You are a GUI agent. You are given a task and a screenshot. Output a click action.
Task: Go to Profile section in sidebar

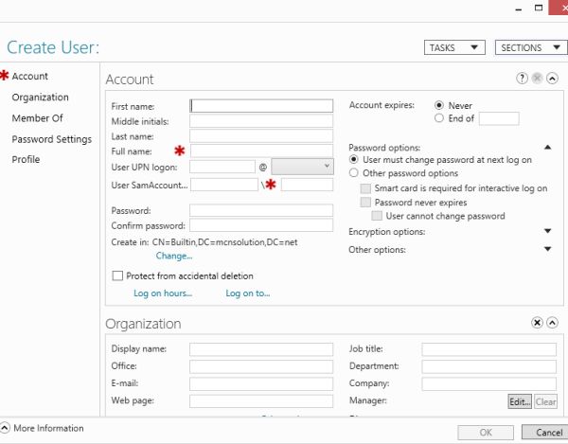click(26, 159)
